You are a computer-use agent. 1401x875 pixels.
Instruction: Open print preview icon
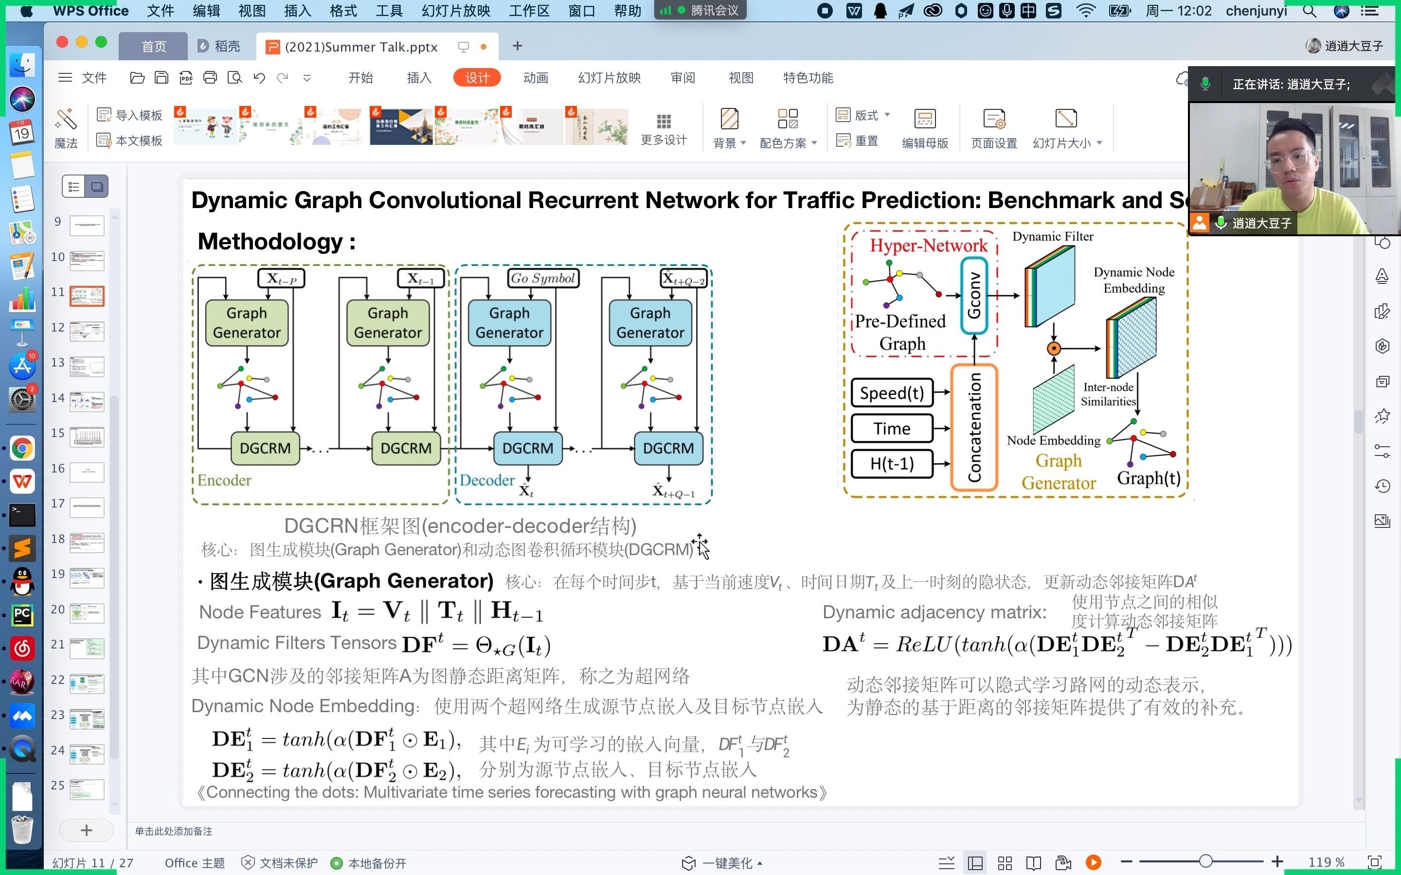234,78
